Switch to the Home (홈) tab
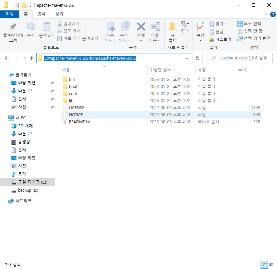Image resolution: width=277 pixels, height=269 pixels. tap(26, 14)
